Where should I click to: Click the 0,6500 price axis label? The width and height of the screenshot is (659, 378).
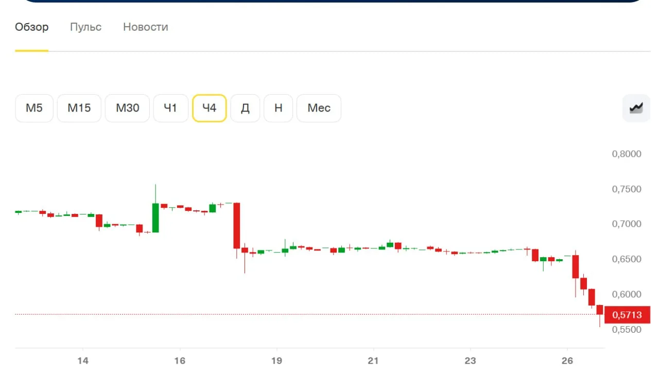[627, 259]
